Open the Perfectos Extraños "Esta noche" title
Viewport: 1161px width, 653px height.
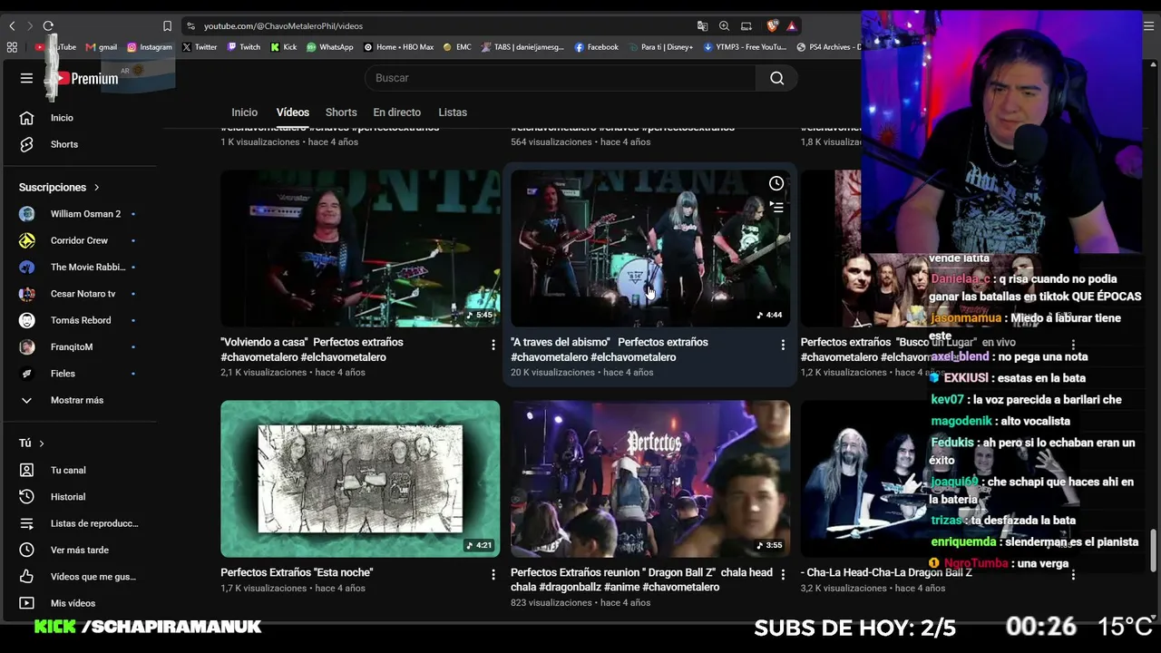click(297, 572)
